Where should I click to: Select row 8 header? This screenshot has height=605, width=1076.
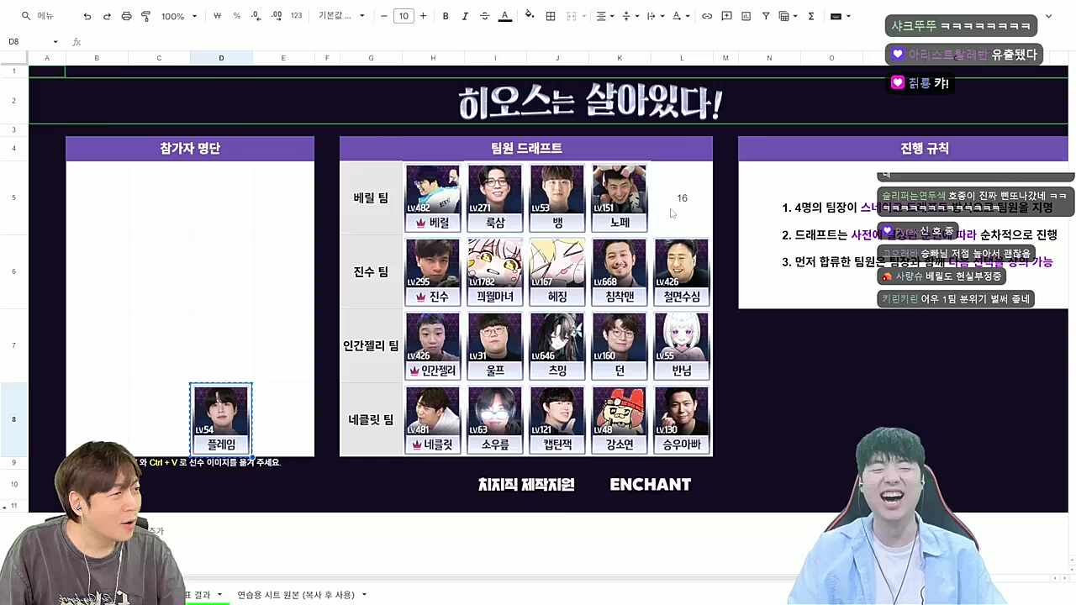(x=13, y=419)
